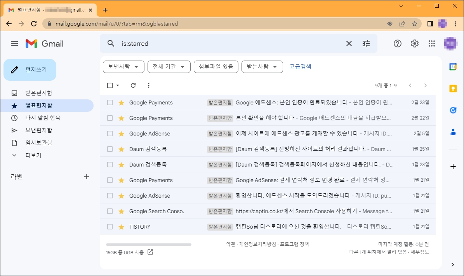The height and width of the screenshot is (276, 464).
Task: Open the 약관 link
Action: point(231,244)
